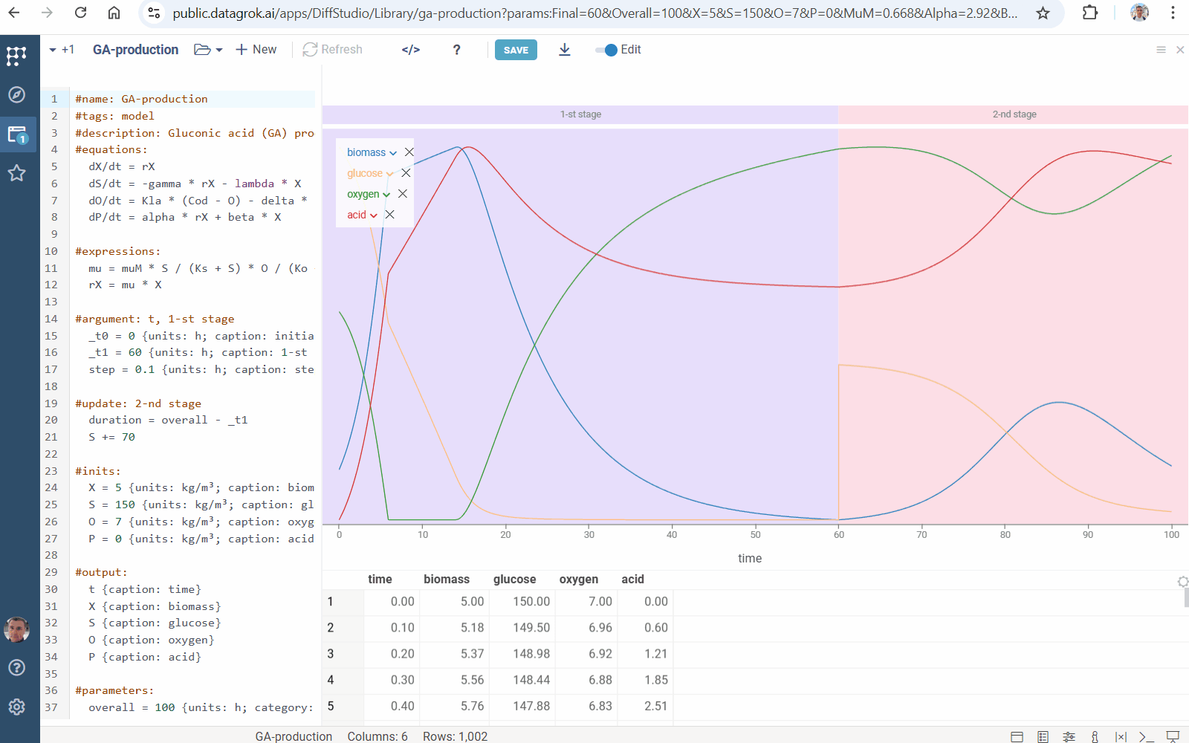Open the help question mark icon
This screenshot has height=743, width=1189.
point(456,50)
